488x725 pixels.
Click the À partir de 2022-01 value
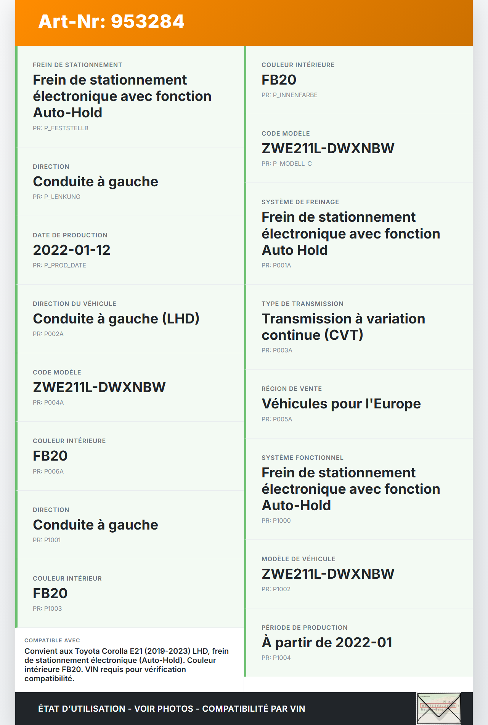(327, 642)
